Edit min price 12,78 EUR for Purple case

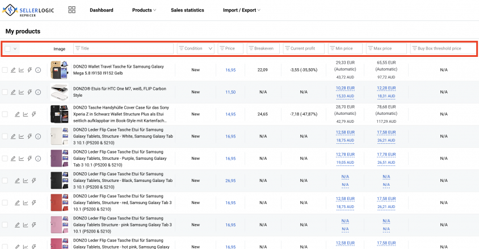tap(345, 155)
